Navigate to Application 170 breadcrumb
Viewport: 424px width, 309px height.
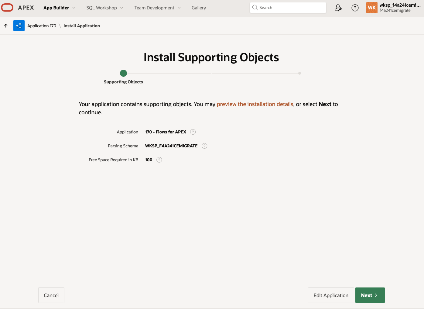click(x=42, y=25)
